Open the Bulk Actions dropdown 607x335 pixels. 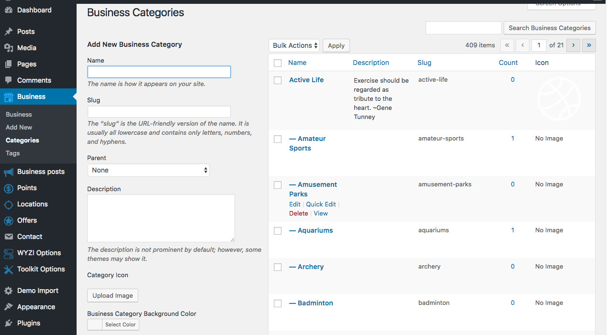click(x=294, y=45)
